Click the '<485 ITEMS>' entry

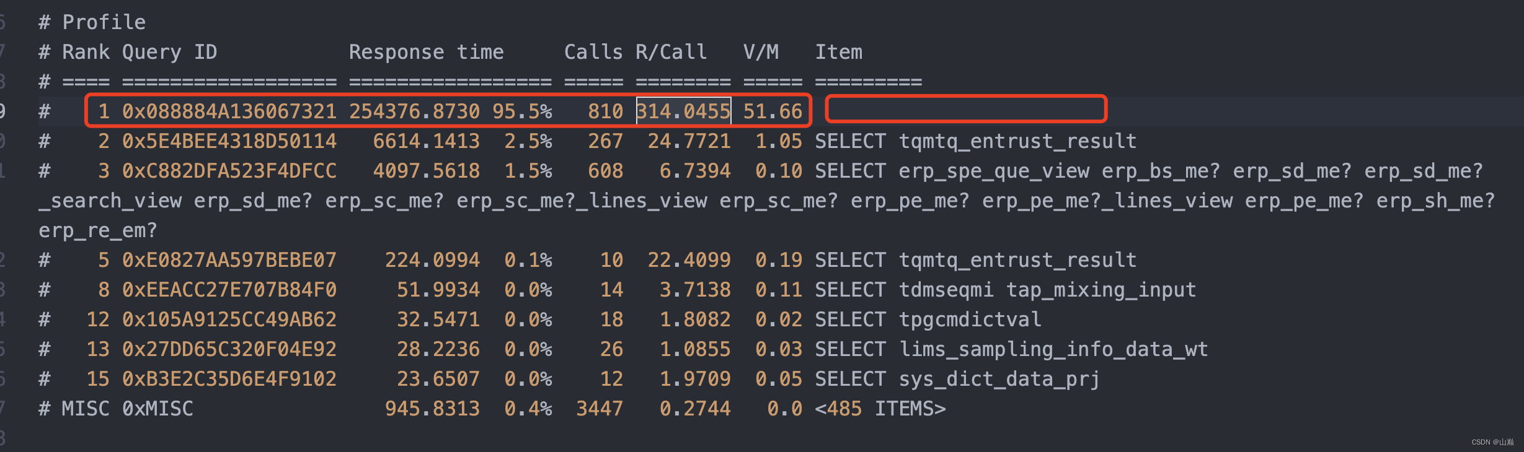point(880,409)
